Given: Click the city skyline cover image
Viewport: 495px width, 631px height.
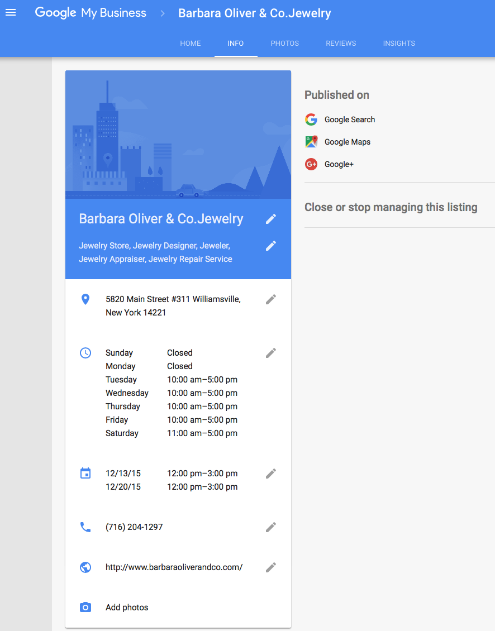Looking at the screenshot, I should pyautogui.click(x=178, y=135).
